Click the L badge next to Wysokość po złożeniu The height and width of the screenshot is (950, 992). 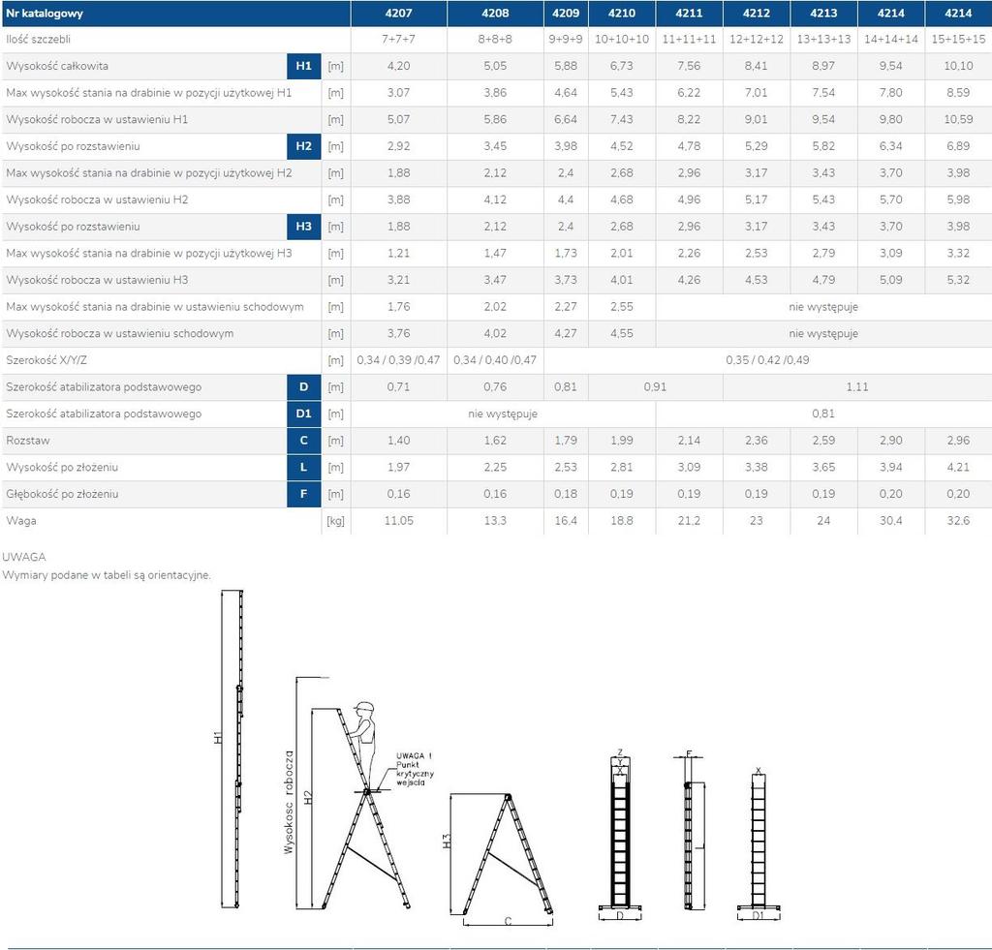point(303,467)
